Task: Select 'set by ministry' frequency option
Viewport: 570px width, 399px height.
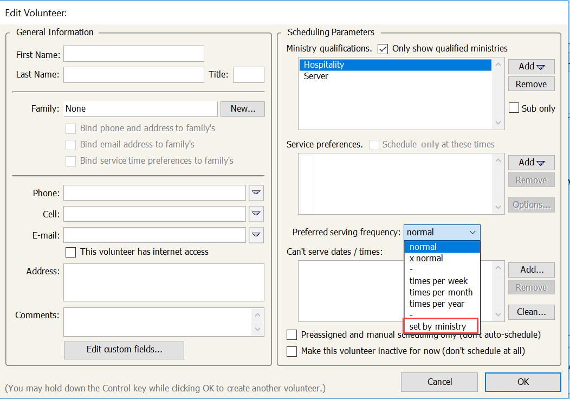Action: 438,326
